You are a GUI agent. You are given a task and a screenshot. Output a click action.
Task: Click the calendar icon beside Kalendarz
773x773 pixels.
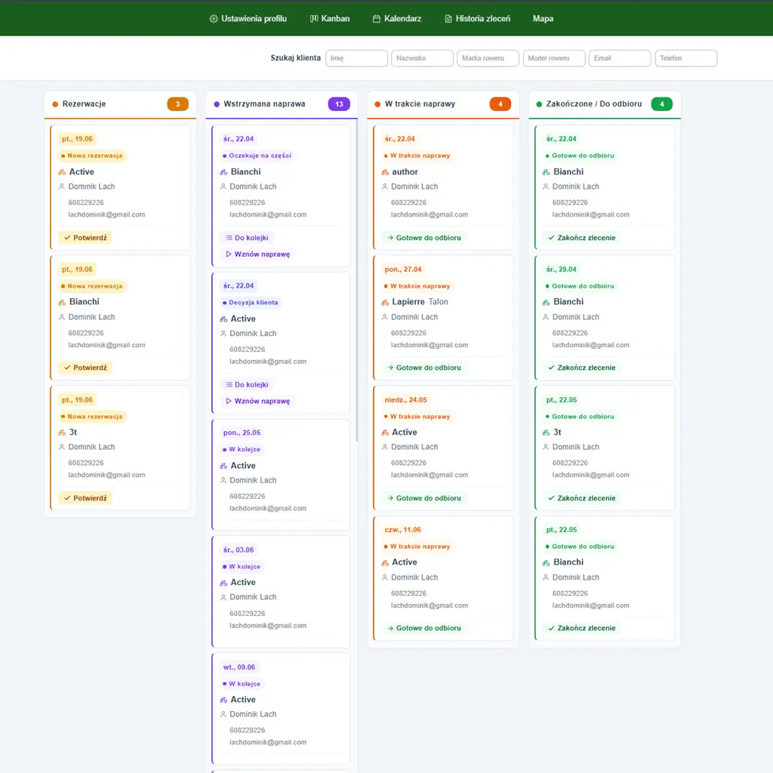pyautogui.click(x=377, y=19)
